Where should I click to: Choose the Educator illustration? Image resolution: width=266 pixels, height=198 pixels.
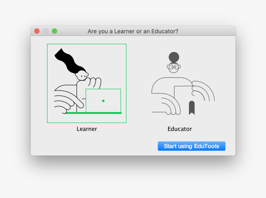[x=183, y=83]
